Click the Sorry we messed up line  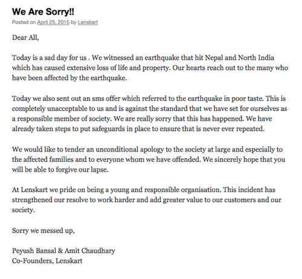coord(43,231)
